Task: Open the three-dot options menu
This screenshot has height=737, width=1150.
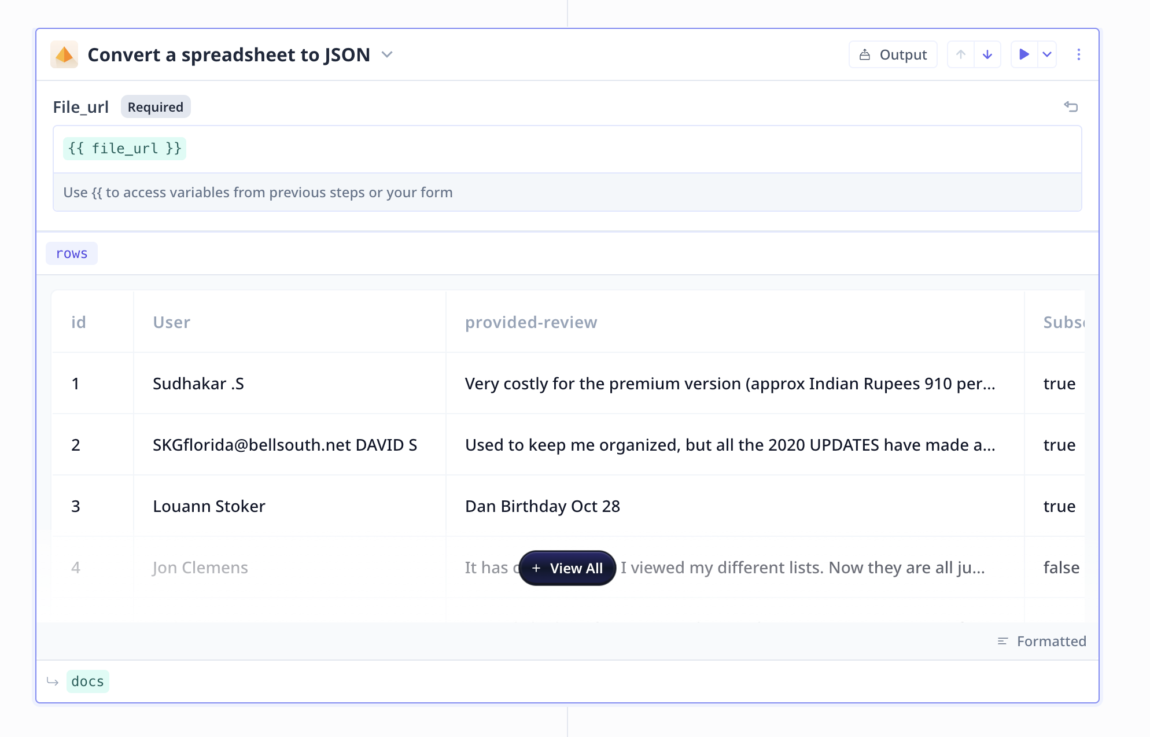Action: pyautogui.click(x=1078, y=54)
